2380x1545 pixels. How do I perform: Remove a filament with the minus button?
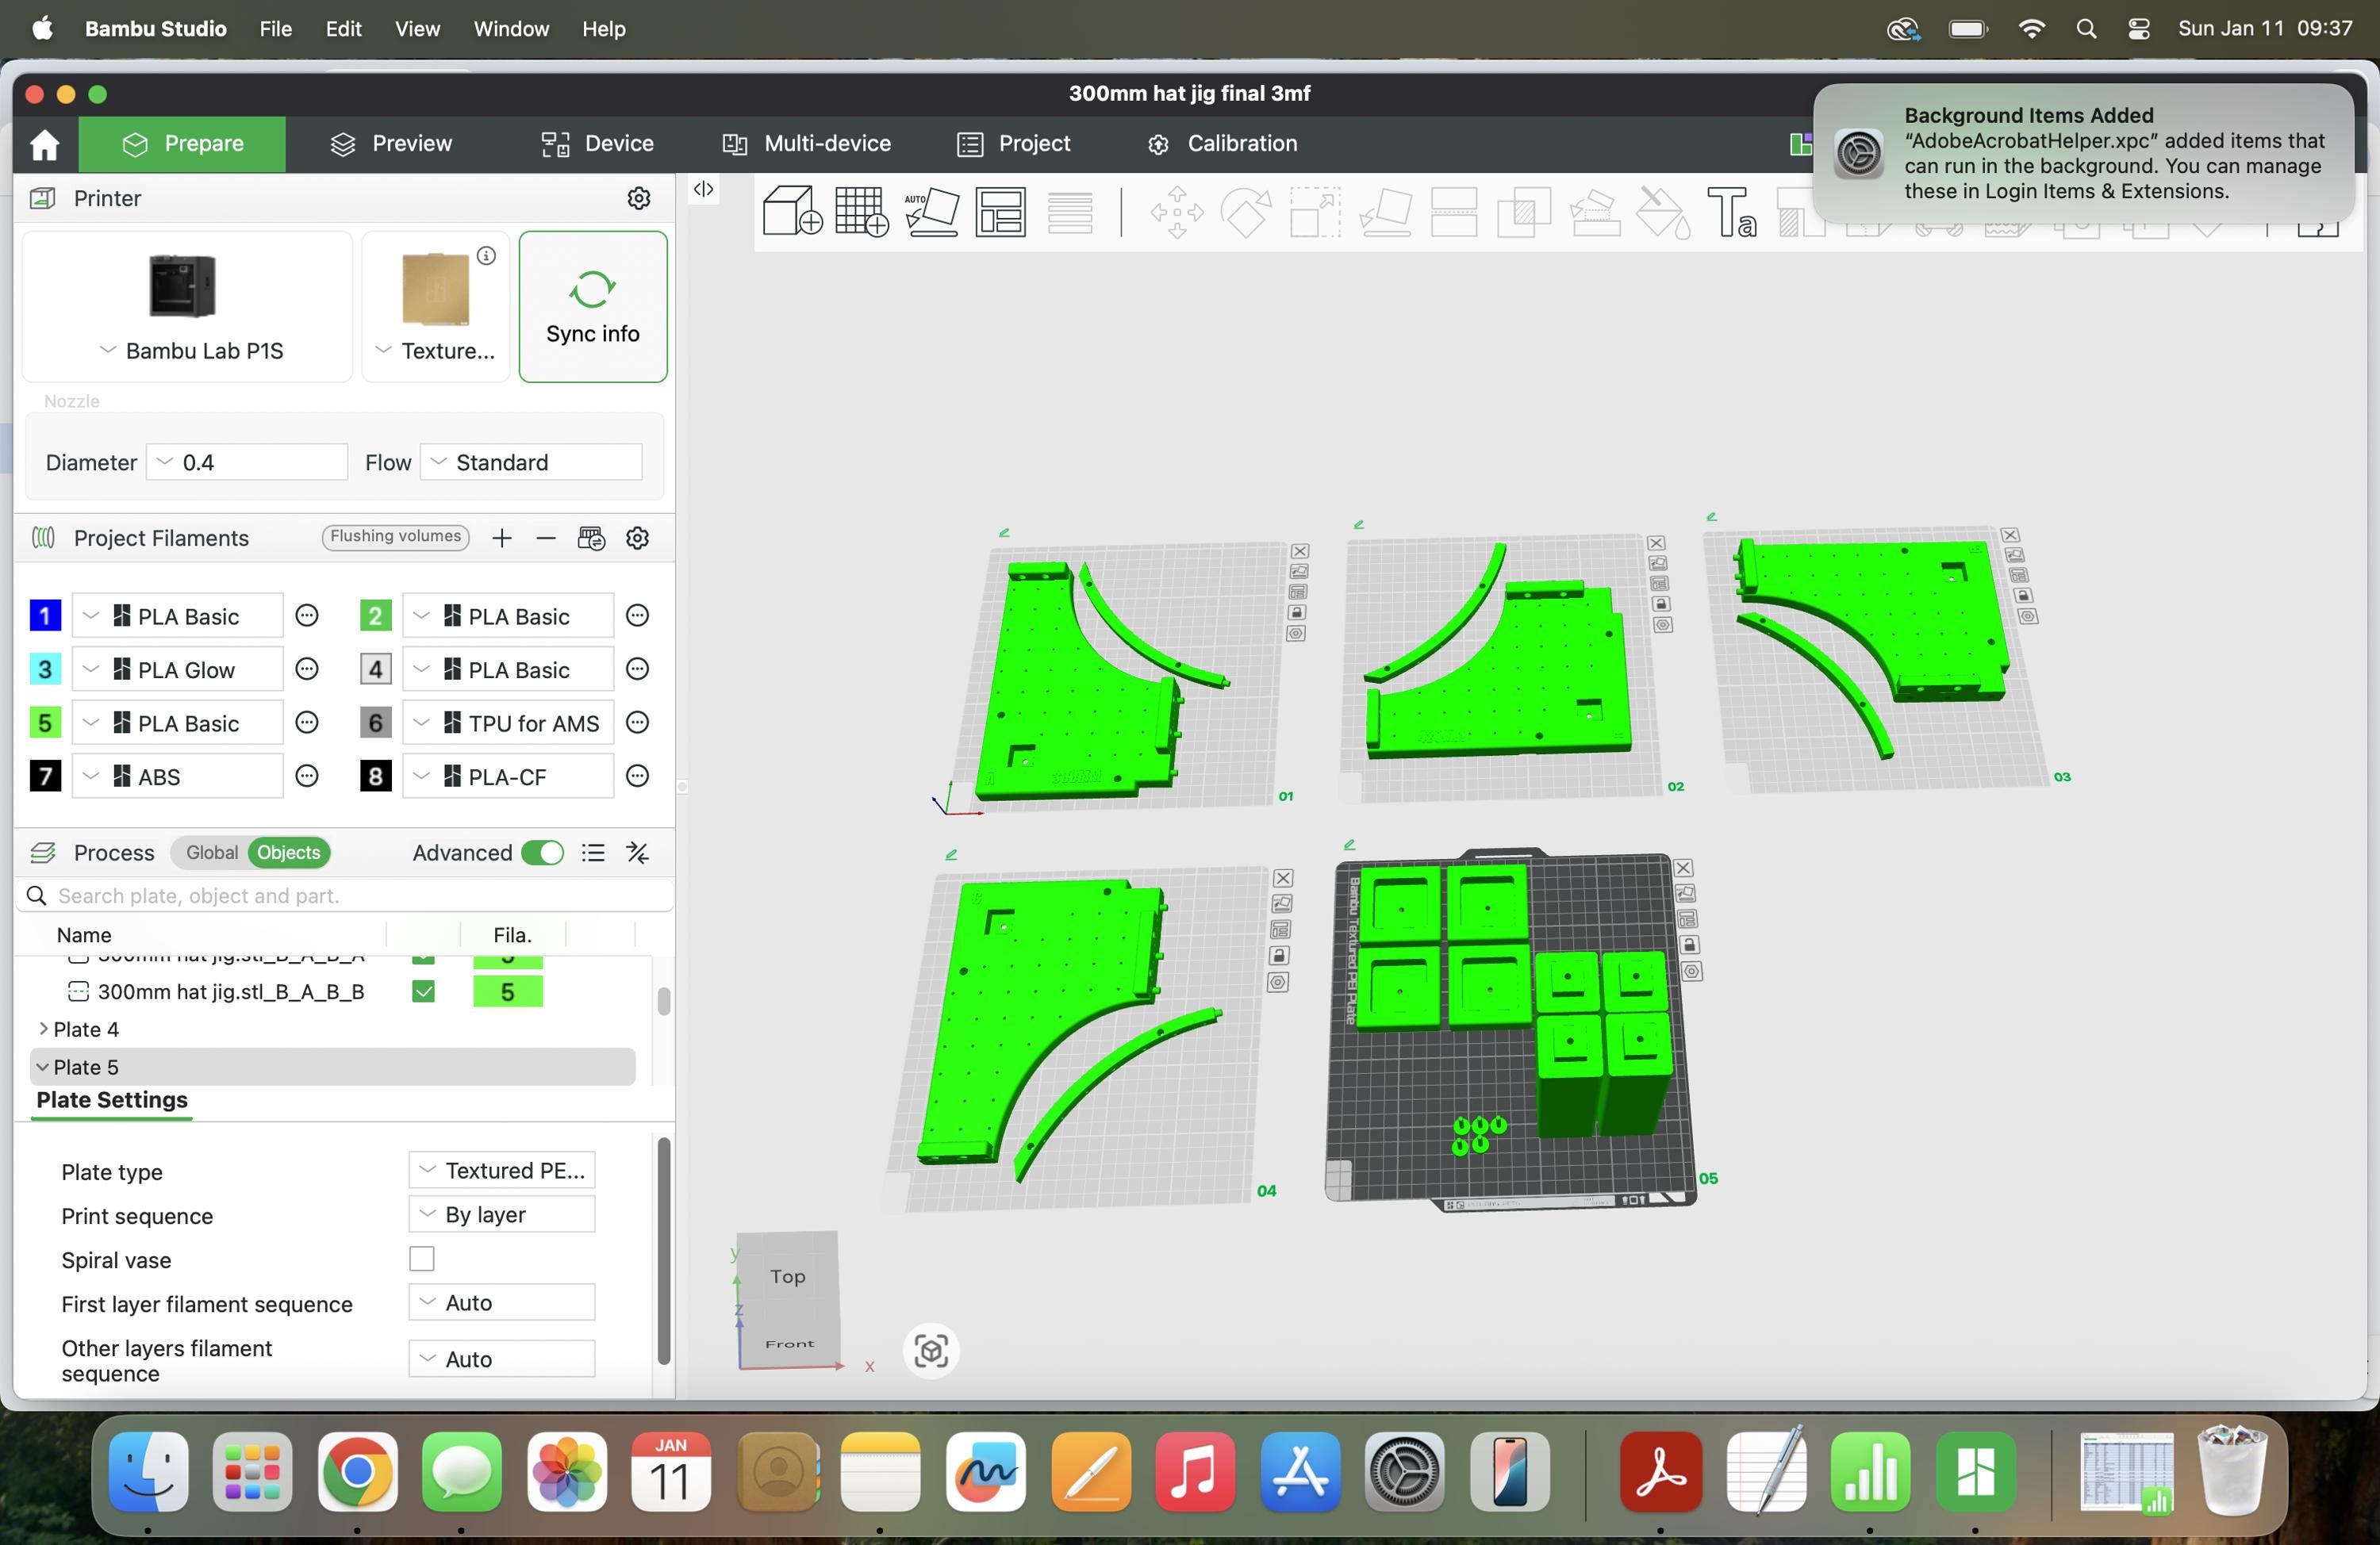(546, 538)
